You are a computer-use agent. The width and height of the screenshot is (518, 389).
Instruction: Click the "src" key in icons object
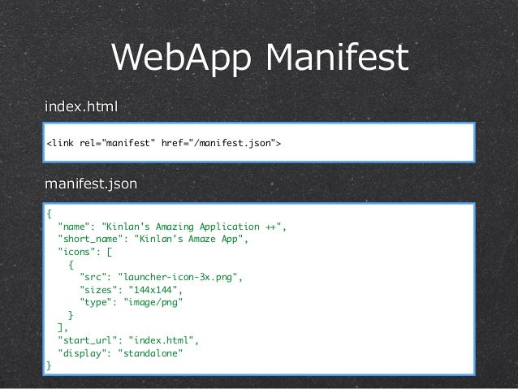93,277
